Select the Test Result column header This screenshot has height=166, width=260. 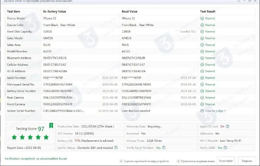pos(208,11)
